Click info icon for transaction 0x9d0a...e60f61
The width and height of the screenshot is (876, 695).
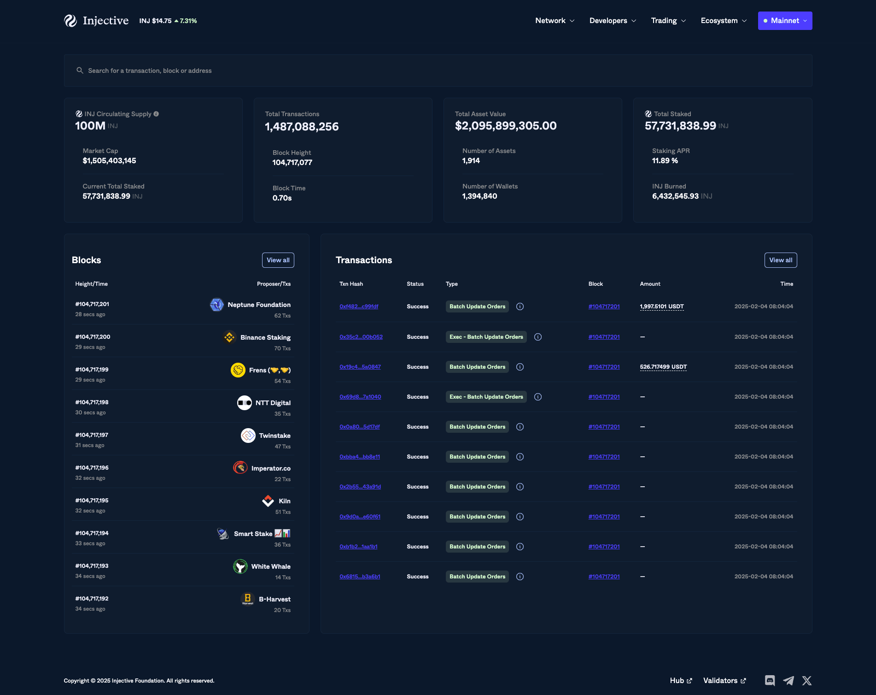click(520, 517)
